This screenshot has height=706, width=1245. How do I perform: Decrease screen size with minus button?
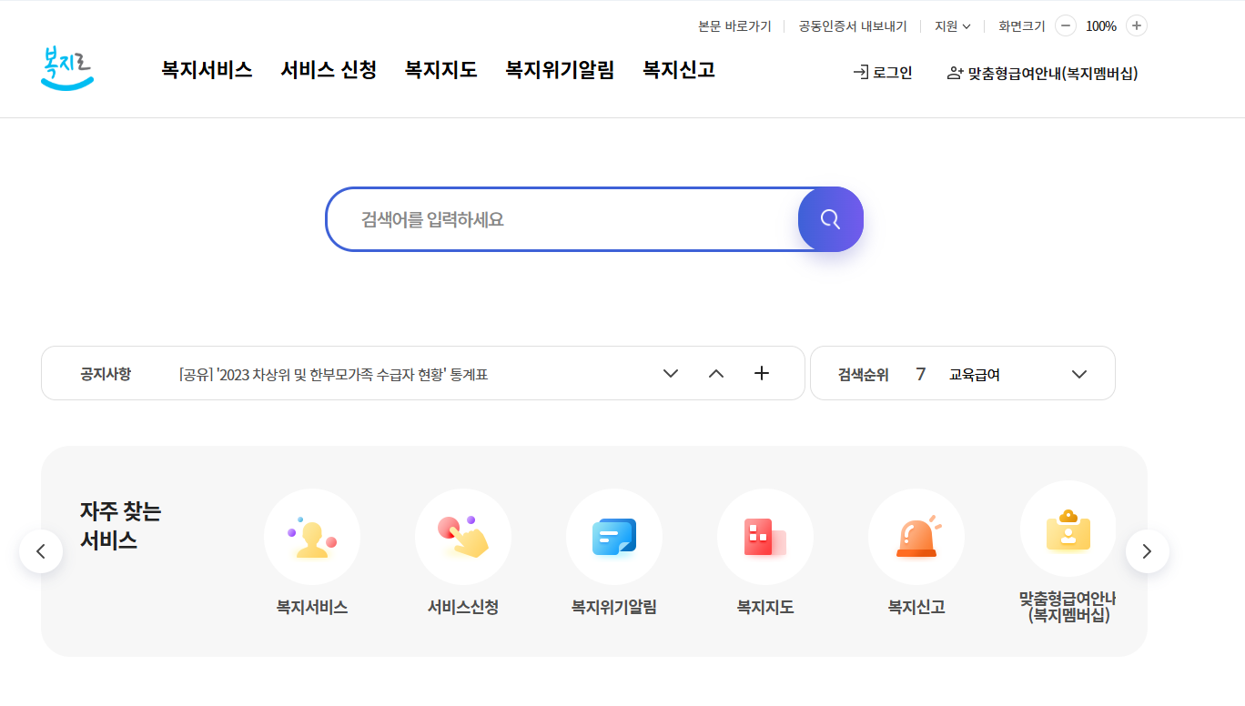point(1066,25)
